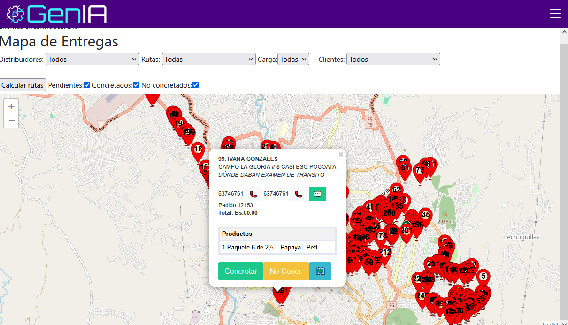Open the Carga dropdown
The image size is (568, 325).
293,59
